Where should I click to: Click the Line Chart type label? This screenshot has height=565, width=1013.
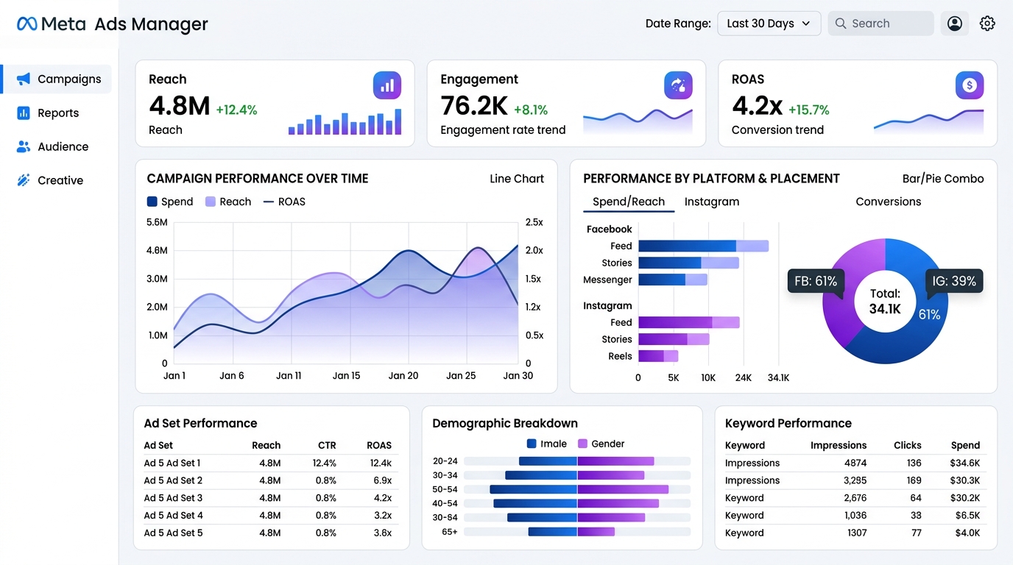tap(517, 179)
